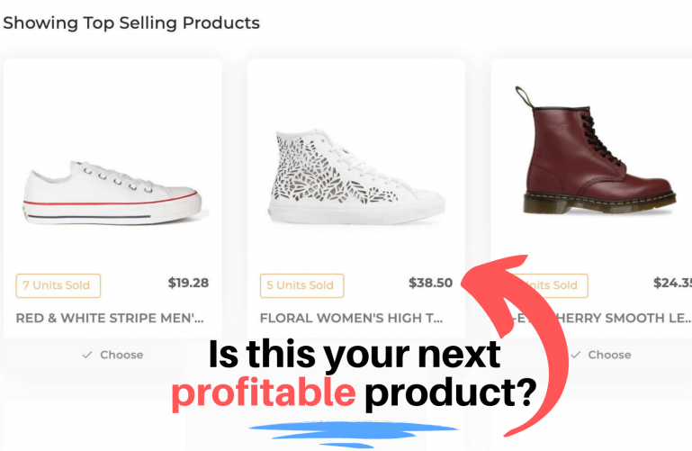Click checkmark icon under the red stripe sneaker
Viewport: 692px width, 451px height.
pos(87,355)
